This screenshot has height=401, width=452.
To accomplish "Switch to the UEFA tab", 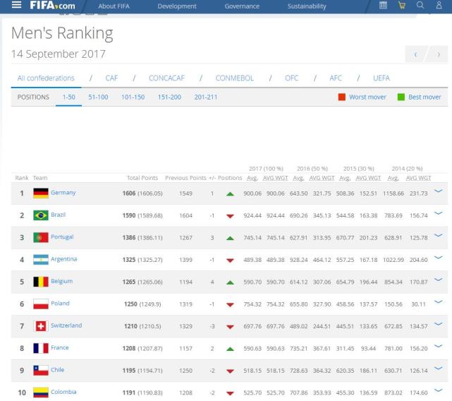I will [x=381, y=78].
